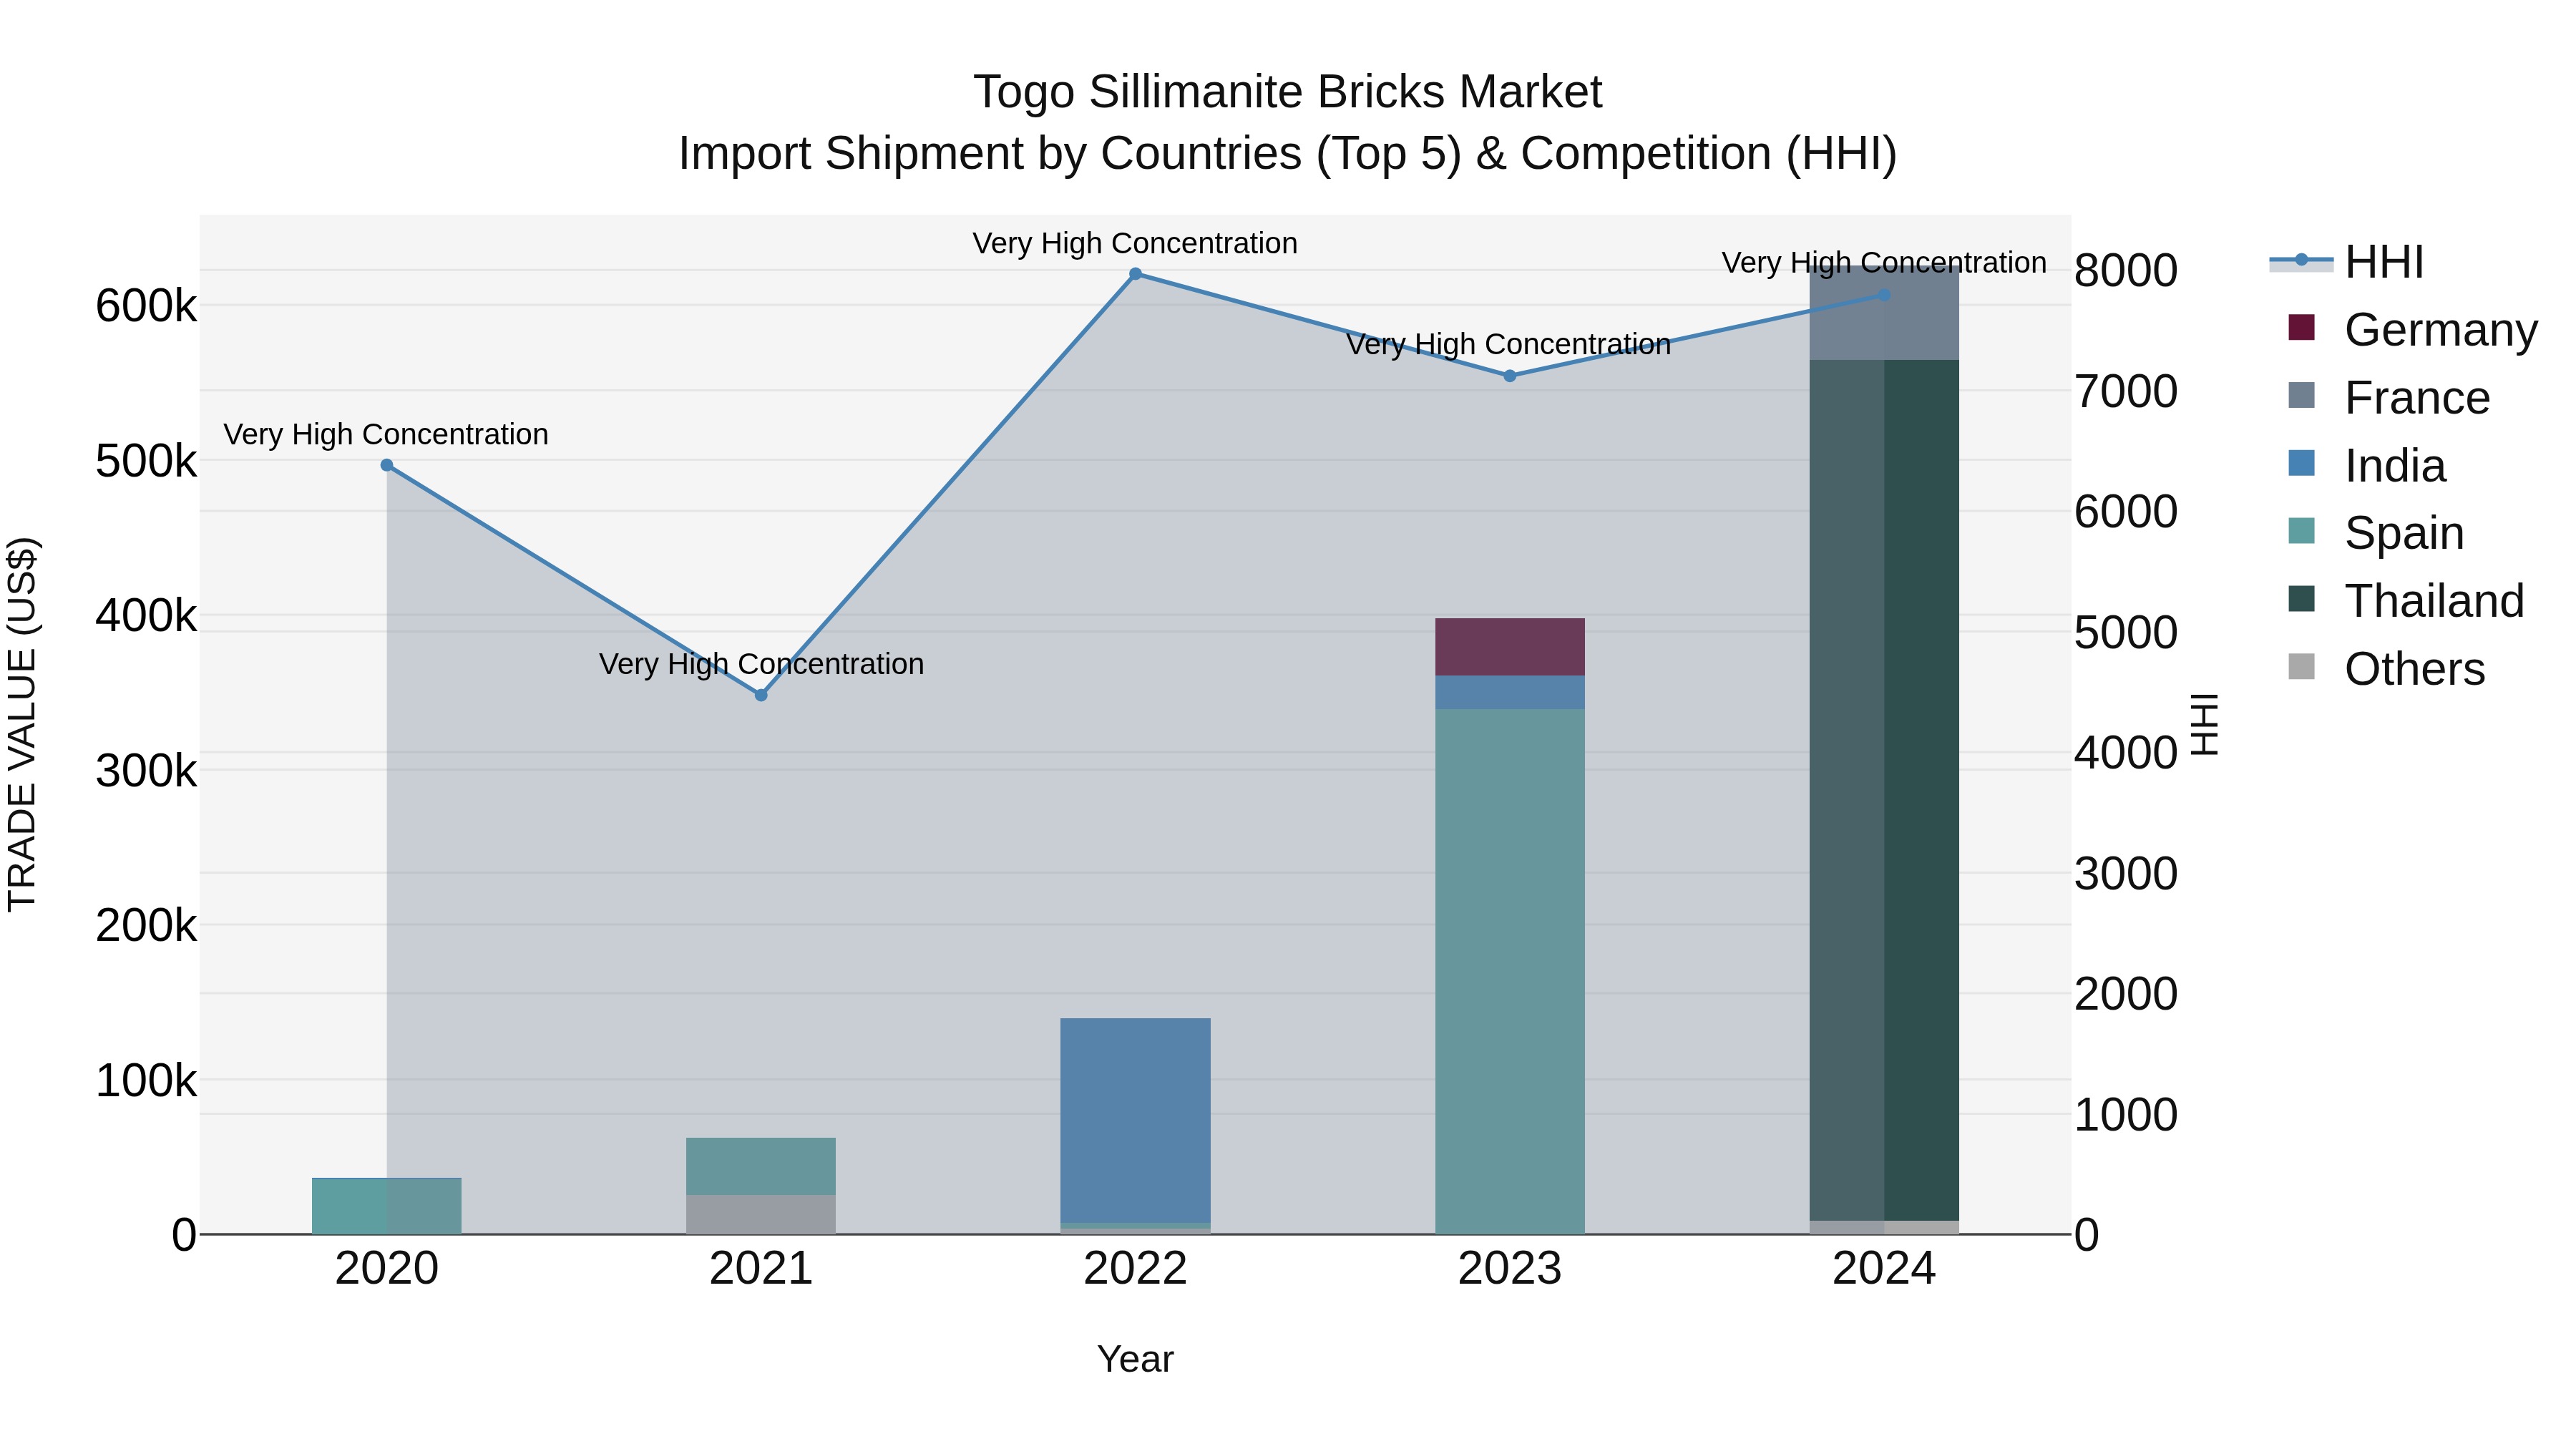Click the 2023 Germany maroon bar segment
The width and height of the screenshot is (2576, 1449).
click(1510, 647)
